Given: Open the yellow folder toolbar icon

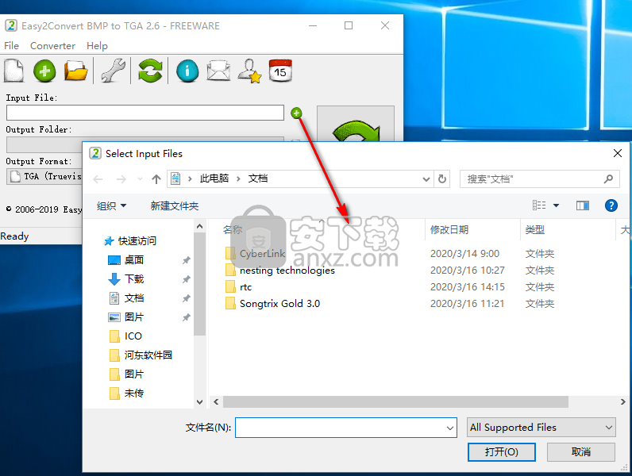Looking at the screenshot, I should coord(75,71).
